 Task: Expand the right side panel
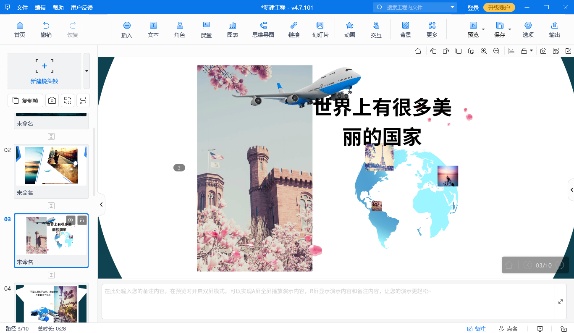pyautogui.click(x=571, y=190)
